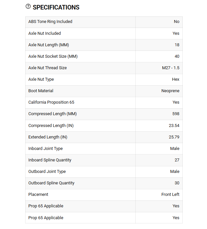Select the Axle Nut Length (MM) label
This screenshot has height=229, width=207.
[48, 45]
